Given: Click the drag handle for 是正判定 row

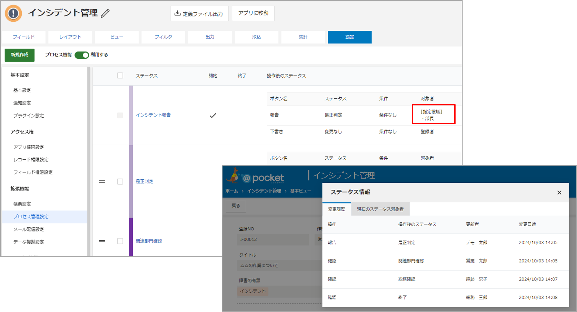Looking at the screenshot, I should (102, 181).
